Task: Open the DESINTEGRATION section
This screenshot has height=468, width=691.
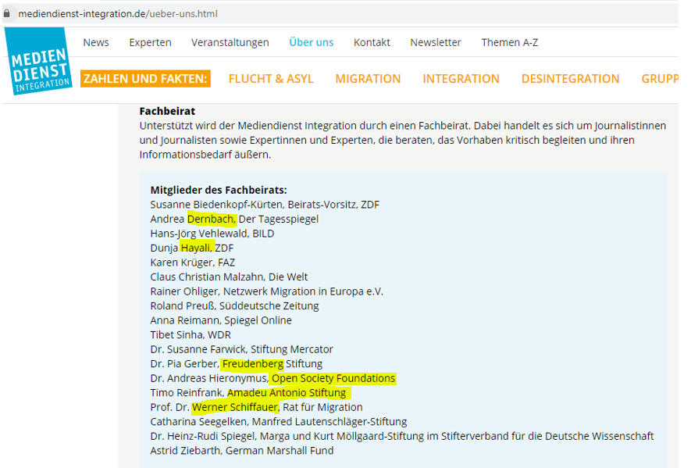Action: tap(570, 78)
